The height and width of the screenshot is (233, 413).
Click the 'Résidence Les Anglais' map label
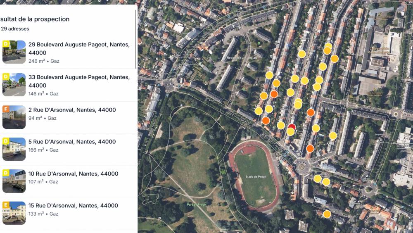point(242,57)
